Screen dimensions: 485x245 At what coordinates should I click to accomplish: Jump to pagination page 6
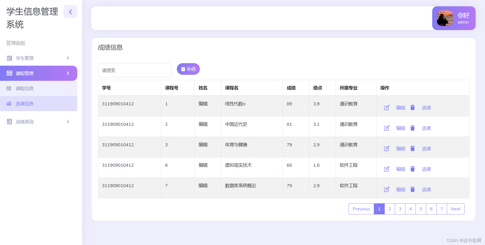pyautogui.click(x=431, y=209)
